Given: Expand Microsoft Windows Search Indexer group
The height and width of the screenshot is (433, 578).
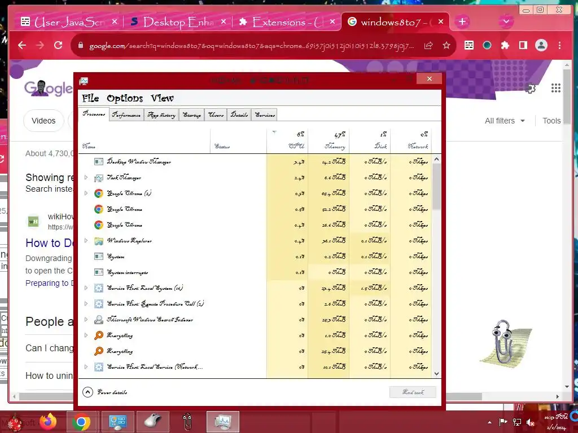Looking at the screenshot, I should [86, 320].
